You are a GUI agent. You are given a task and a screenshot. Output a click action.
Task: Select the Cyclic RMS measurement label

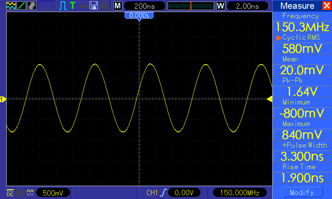coord(301,38)
